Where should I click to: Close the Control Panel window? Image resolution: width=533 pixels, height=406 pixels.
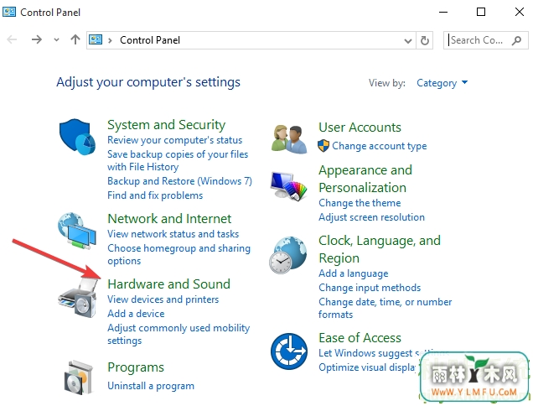click(519, 12)
